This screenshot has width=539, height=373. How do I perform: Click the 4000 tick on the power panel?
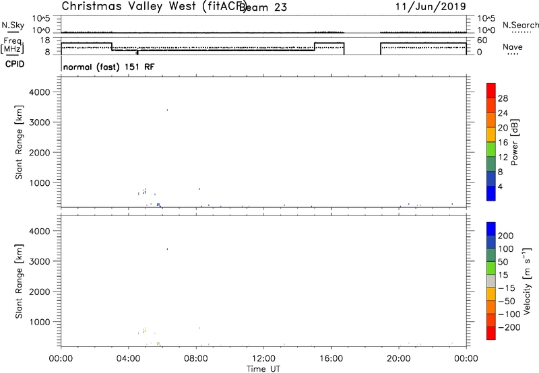click(x=40, y=92)
